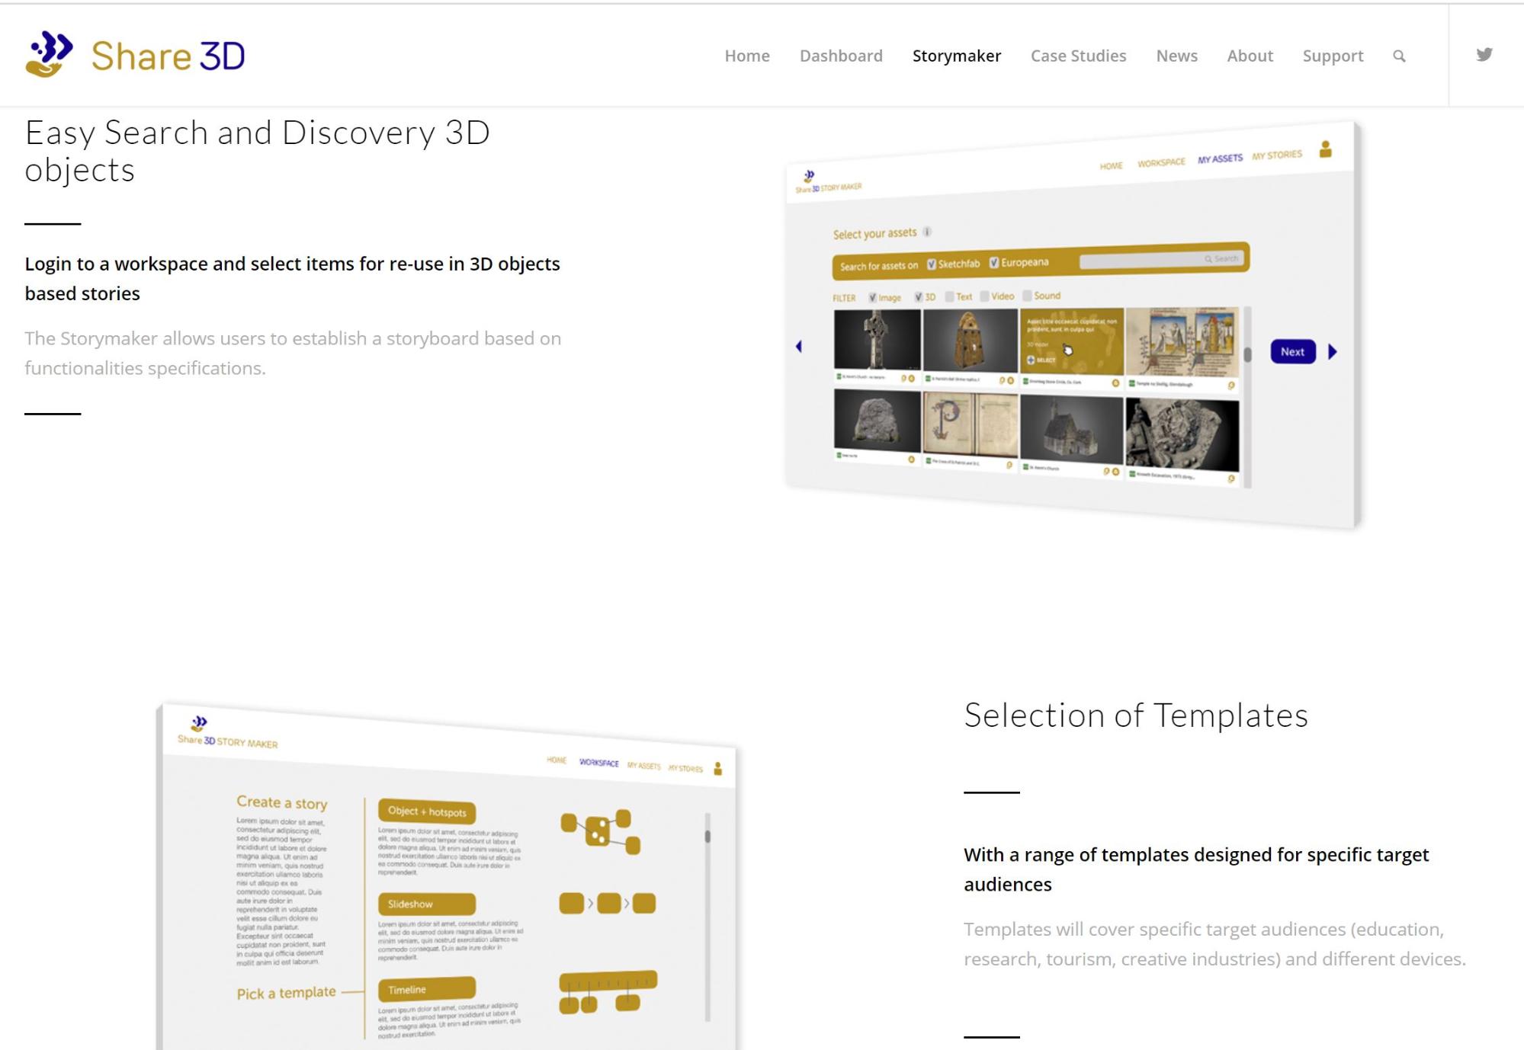
Task: Open the Twitter bird icon
Action: tap(1484, 54)
